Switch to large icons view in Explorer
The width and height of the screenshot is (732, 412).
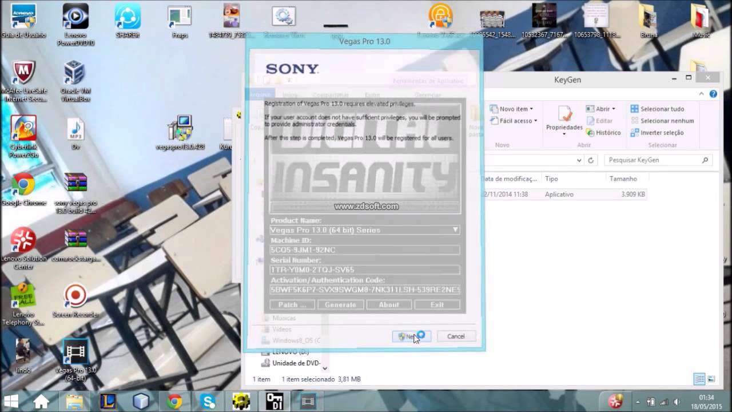711,379
